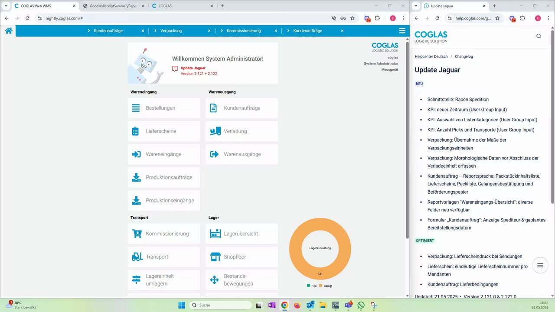
Task: Click the red Update Jaguar link
Action: (193, 68)
